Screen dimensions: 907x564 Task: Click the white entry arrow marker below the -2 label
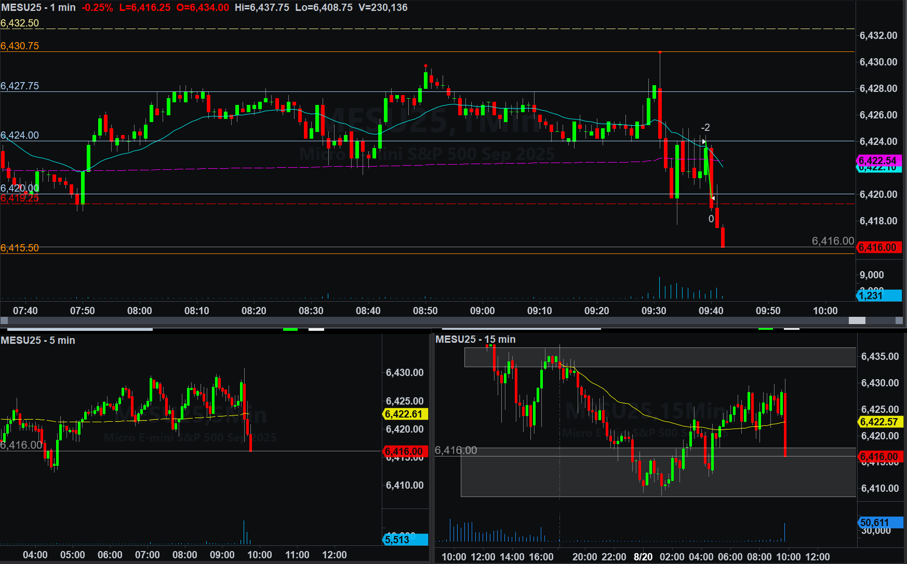click(x=704, y=142)
